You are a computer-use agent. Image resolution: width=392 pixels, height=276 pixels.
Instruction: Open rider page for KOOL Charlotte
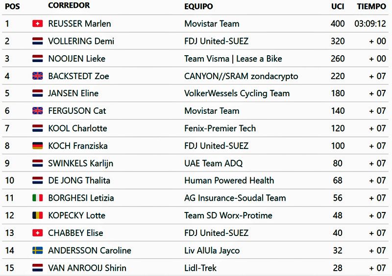pyautogui.click(x=77, y=128)
